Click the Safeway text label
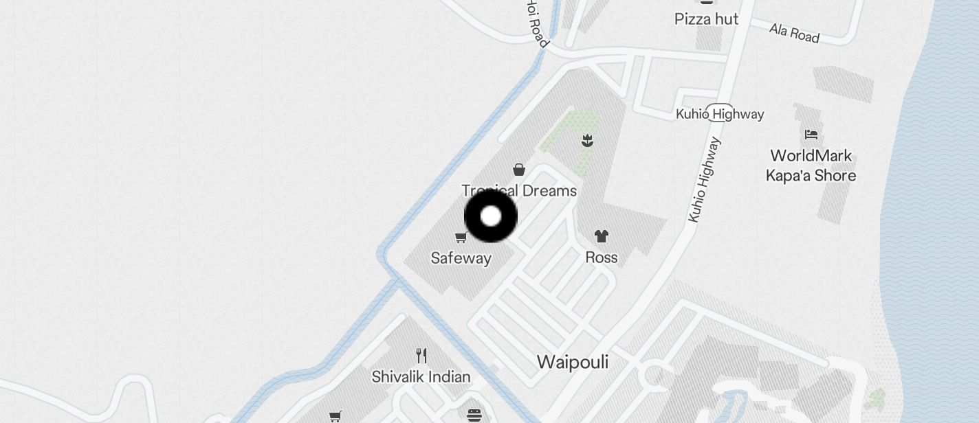Screen dimensions: 979x423 click(461, 258)
